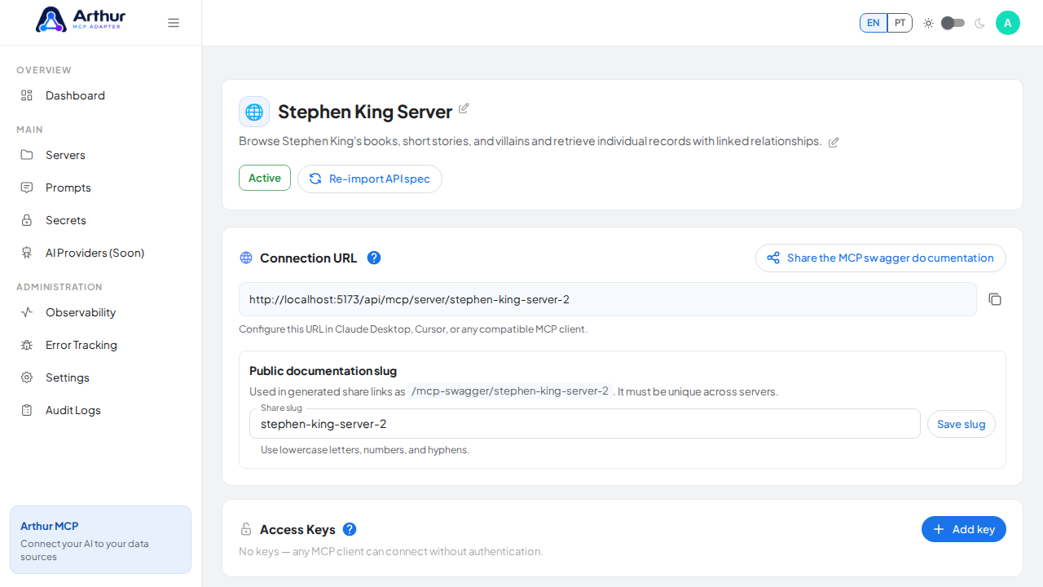The height and width of the screenshot is (587, 1043).
Task: Click the Connection URL globe icon
Action: [246, 258]
